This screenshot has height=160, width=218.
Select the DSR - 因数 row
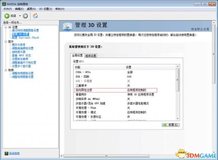click(x=125, y=76)
